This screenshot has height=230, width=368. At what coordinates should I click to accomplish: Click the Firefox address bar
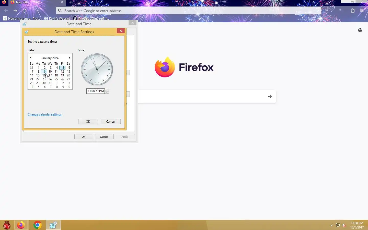[189, 11]
